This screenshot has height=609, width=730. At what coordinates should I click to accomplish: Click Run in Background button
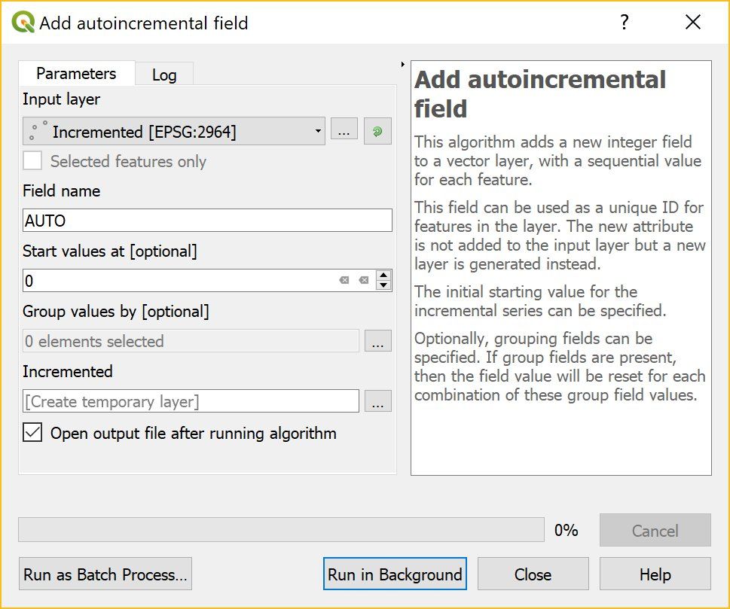(395, 574)
